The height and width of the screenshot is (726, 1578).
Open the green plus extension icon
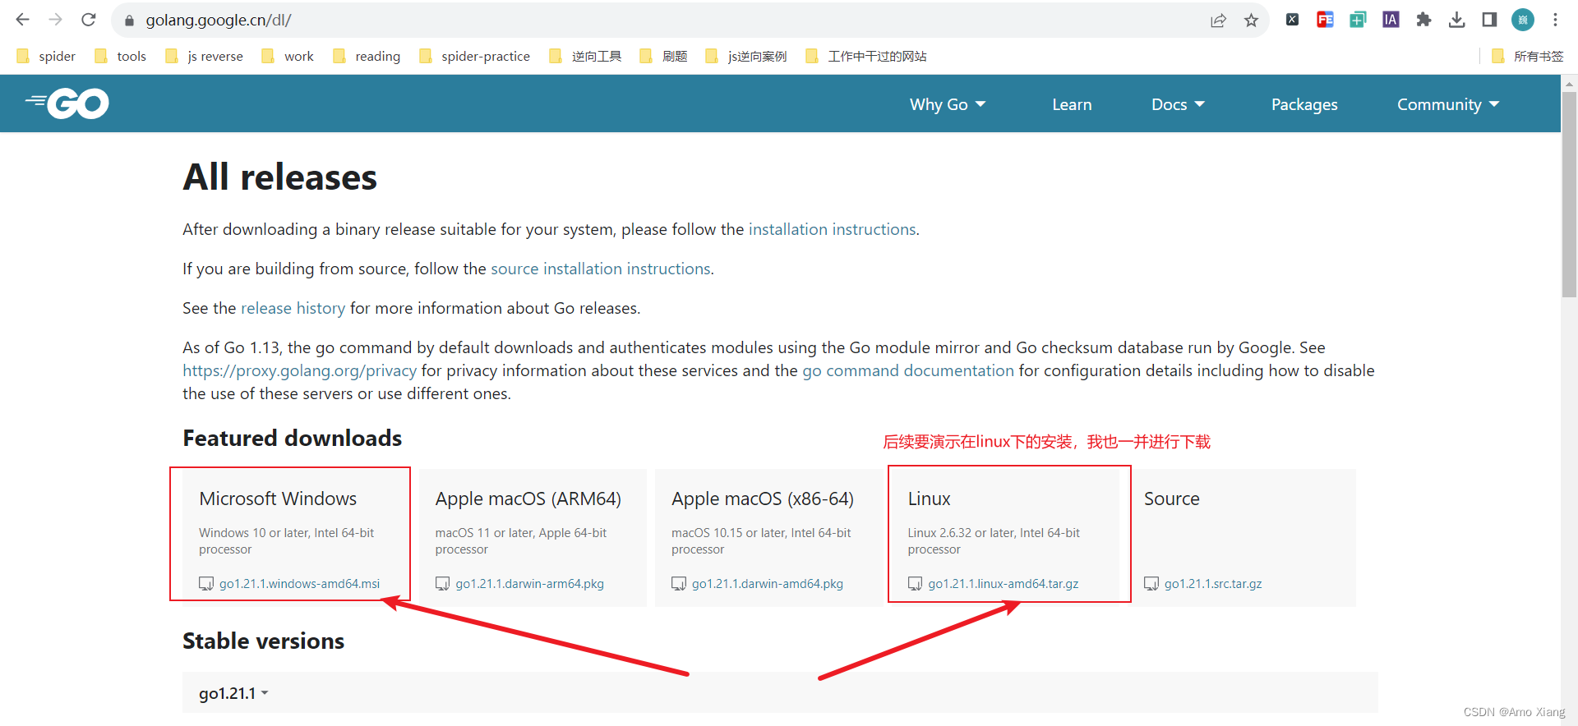(x=1358, y=20)
